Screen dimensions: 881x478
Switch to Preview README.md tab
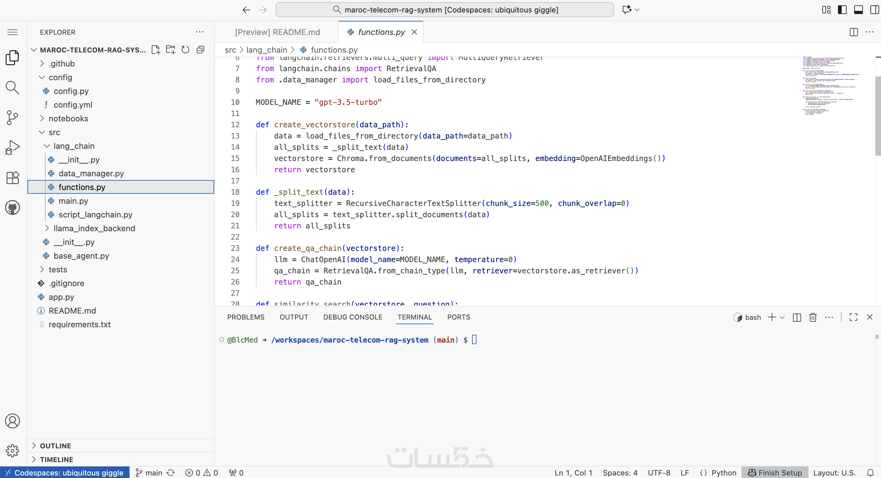point(277,32)
